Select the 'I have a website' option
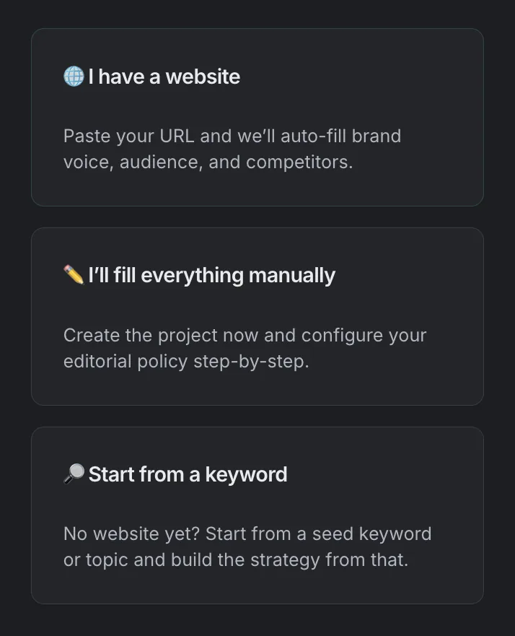Viewport: 515px width, 636px height. (x=257, y=117)
